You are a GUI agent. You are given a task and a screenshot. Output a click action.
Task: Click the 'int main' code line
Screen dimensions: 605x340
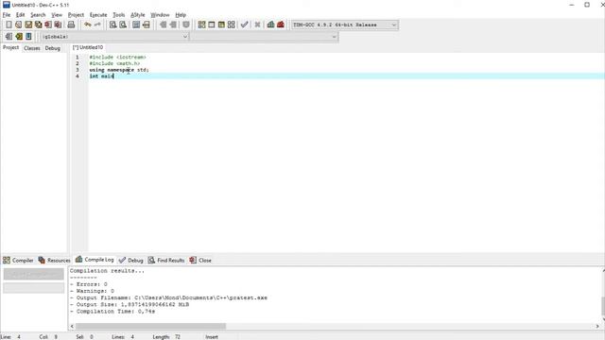(x=101, y=76)
